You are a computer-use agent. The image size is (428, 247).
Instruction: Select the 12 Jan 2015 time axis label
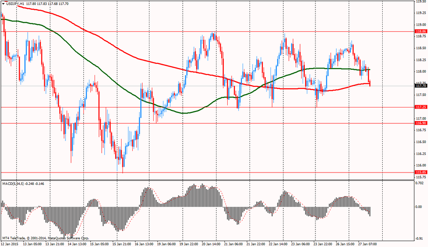10,244
